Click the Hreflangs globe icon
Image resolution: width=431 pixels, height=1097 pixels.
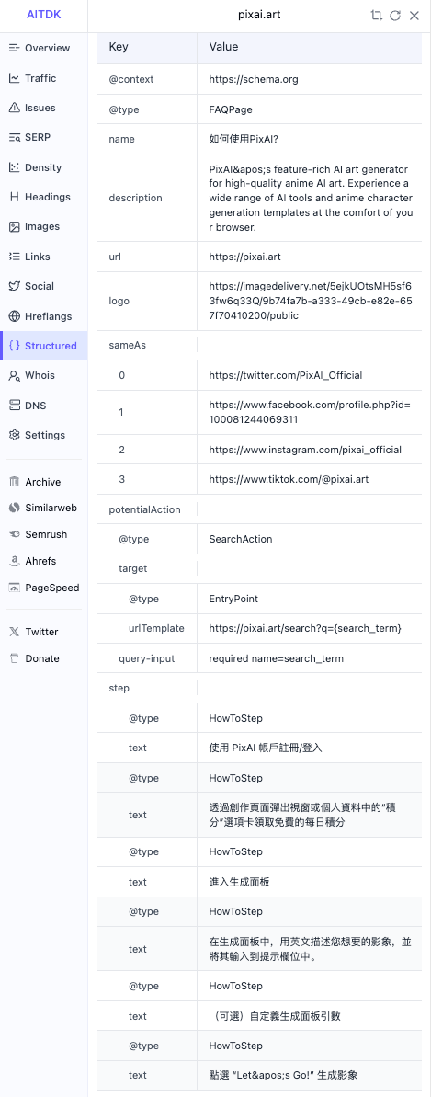[14, 316]
